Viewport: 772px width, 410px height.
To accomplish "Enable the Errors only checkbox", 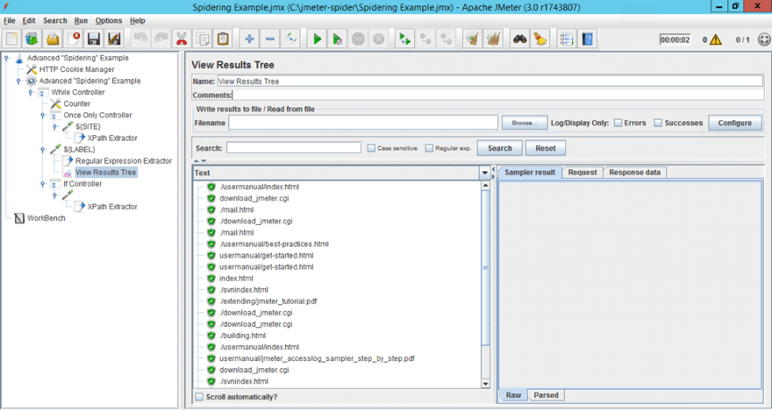I will coord(618,123).
